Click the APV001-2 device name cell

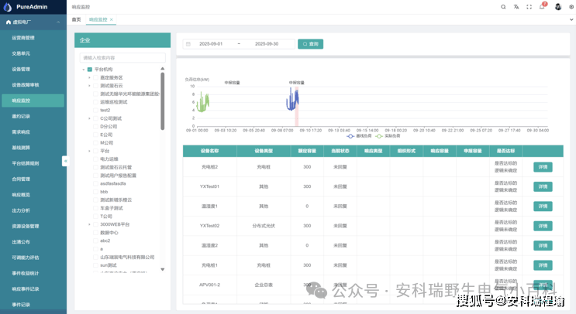click(x=210, y=285)
